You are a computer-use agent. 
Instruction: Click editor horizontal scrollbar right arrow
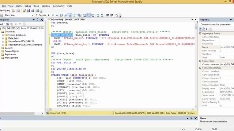click(193, 109)
